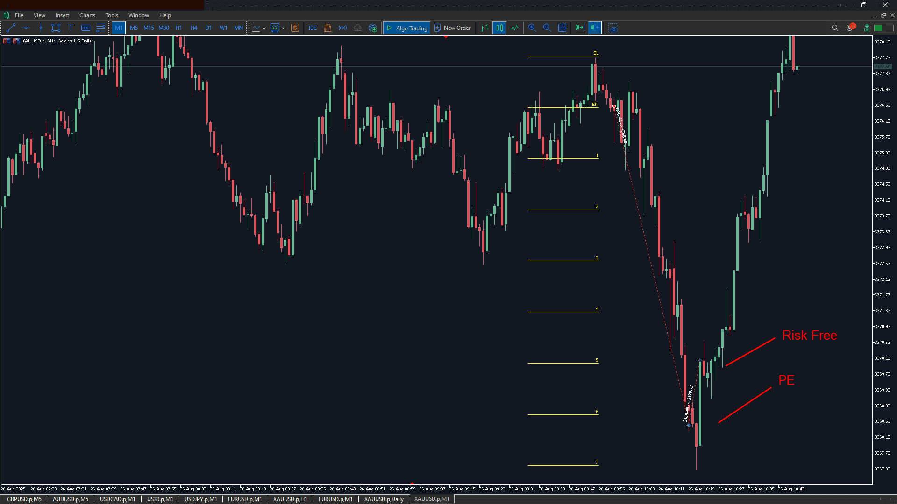Switch chart to candlestick display
897x504 pixels.
tap(499, 28)
